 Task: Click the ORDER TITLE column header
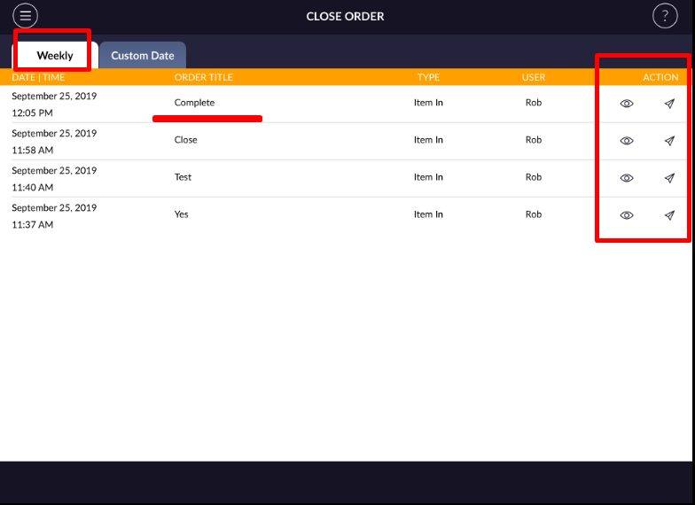click(x=203, y=78)
